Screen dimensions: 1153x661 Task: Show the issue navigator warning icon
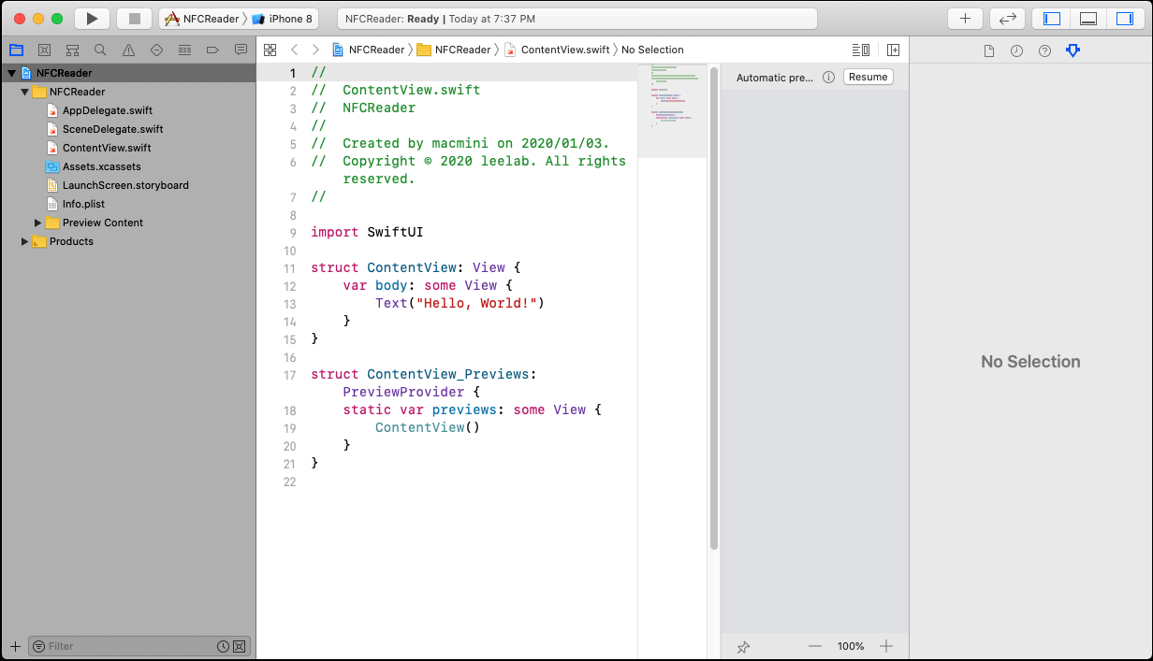pyautogui.click(x=128, y=50)
